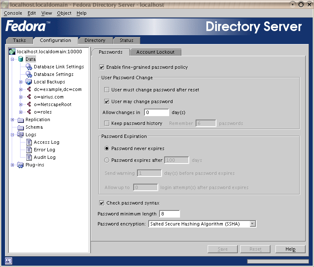Open the Help menu
The width and height of the screenshot is (314, 267).
82,13
